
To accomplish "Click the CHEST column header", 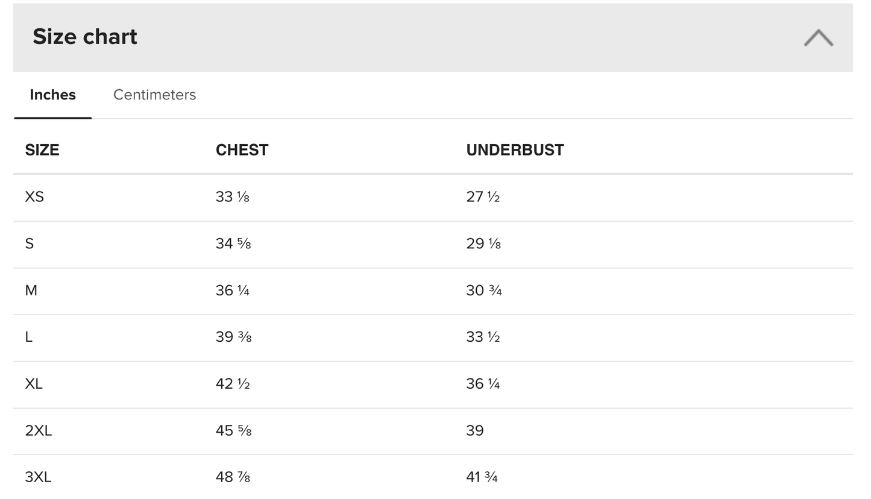I will [x=242, y=150].
